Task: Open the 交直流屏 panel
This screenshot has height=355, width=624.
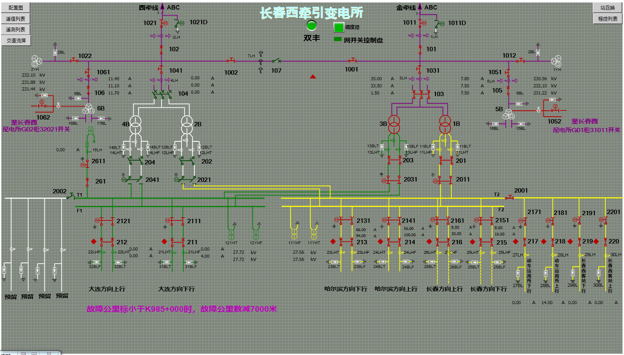Action: 16,41
